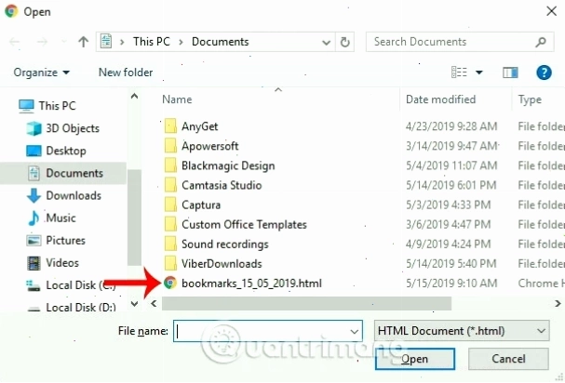Click the Custom Office Templates folder icon

click(x=170, y=224)
